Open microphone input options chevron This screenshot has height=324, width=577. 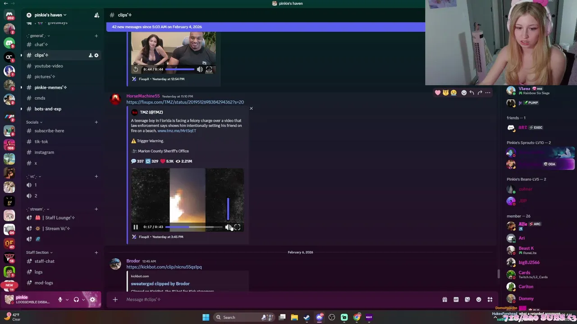[x=67, y=299]
